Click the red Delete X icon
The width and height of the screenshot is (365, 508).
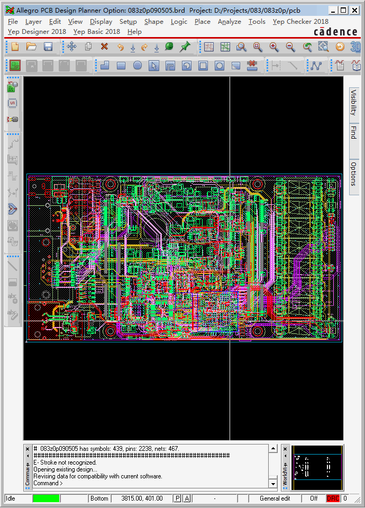point(104,47)
